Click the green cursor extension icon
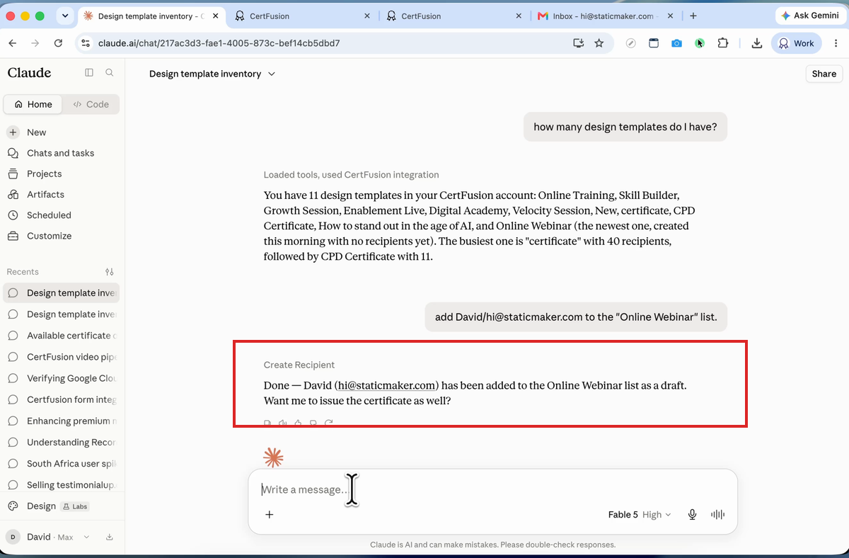The image size is (849, 558). point(700,43)
